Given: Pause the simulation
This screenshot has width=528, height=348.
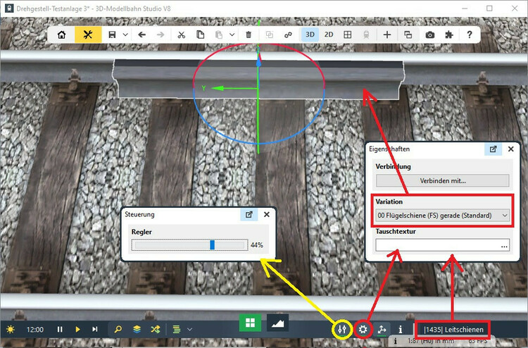Looking at the screenshot, I should (x=60, y=329).
